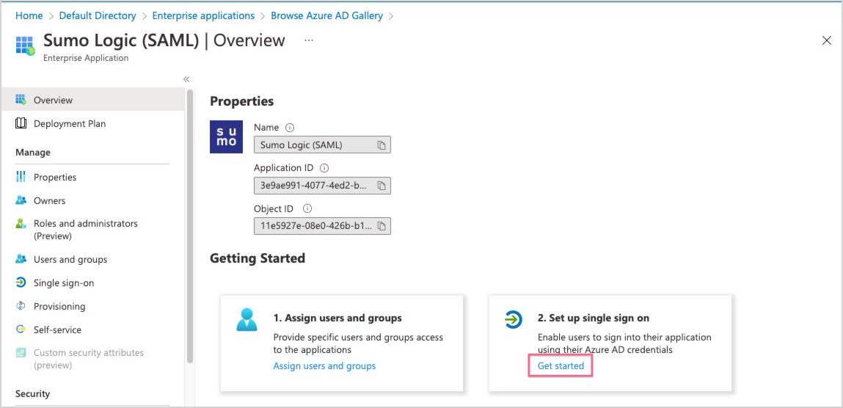Click the Application ID text field
This screenshot has width=843, height=408.
(x=314, y=186)
